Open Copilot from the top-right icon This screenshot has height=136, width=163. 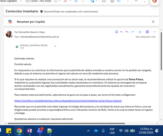point(155,1)
